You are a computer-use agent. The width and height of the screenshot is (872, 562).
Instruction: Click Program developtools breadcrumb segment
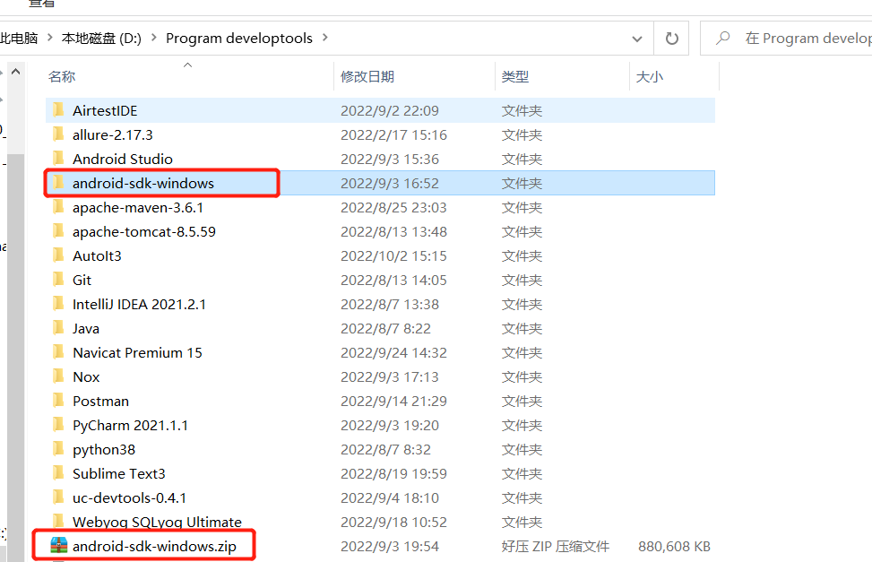(239, 38)
